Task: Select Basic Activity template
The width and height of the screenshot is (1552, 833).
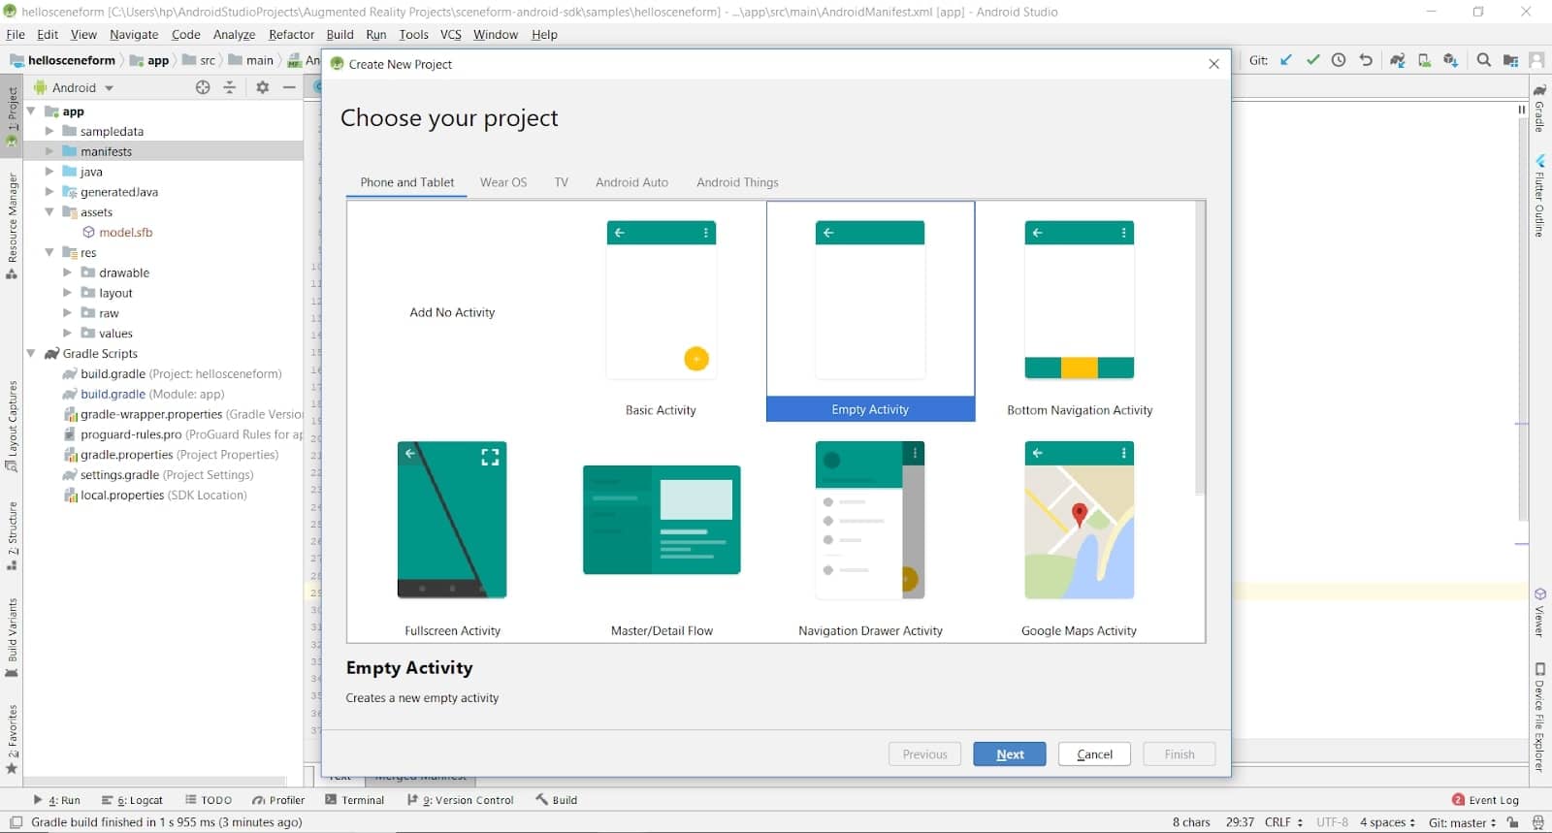Action: (662, 312)
